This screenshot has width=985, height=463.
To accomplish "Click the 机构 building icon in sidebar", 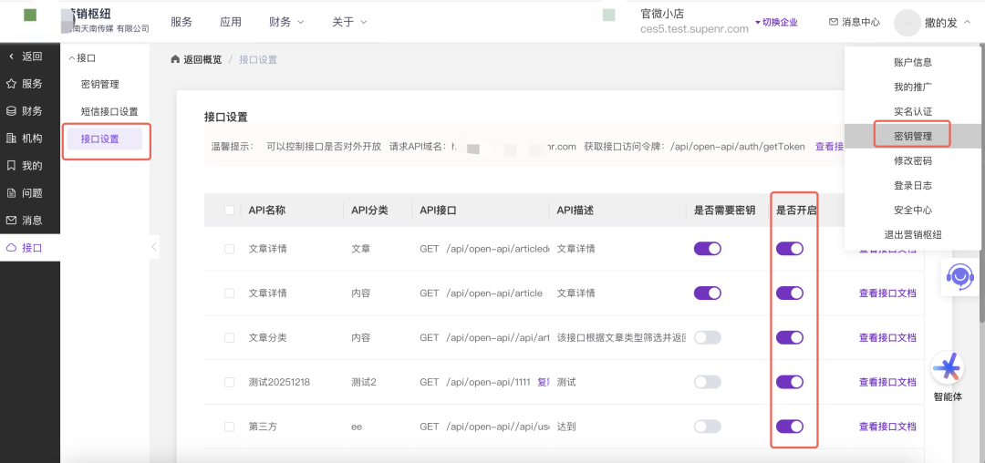I will [12, 139].
